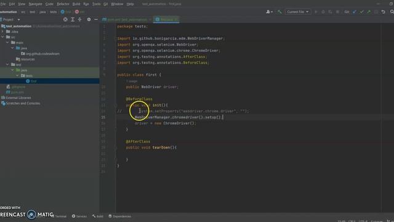Click the Search Everywhere magnifier icon

click(x=392, y=12)
